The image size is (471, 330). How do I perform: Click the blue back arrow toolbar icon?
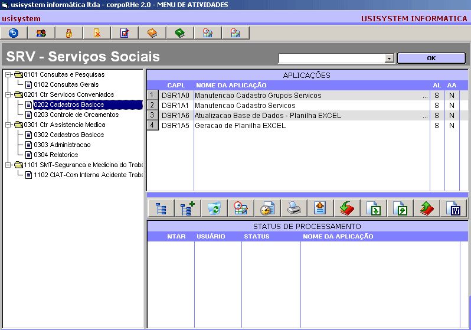click(14, 32)
